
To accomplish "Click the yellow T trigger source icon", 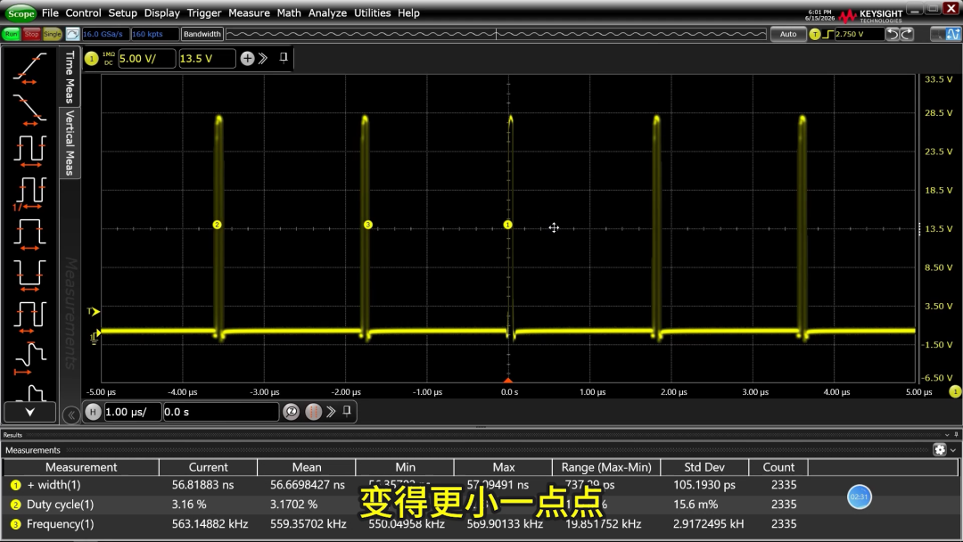I will [x=815, y=35].
